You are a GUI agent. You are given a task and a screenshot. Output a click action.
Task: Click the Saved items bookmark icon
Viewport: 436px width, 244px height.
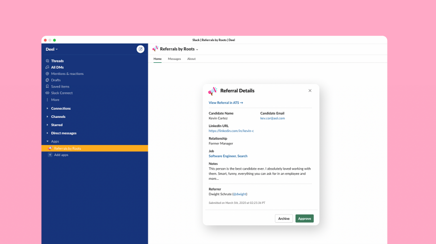[47, 86]
